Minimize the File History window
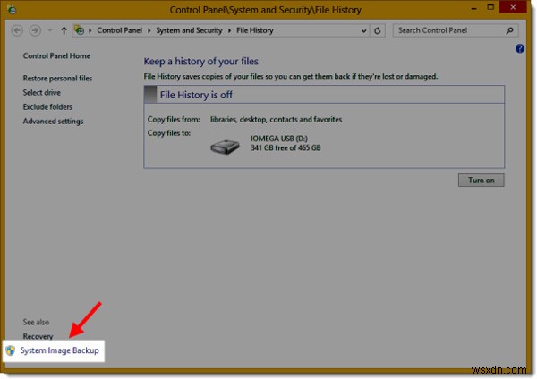 pos(474,8)
